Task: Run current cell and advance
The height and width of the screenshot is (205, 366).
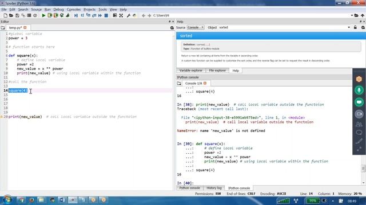Action: click(56, 15)
